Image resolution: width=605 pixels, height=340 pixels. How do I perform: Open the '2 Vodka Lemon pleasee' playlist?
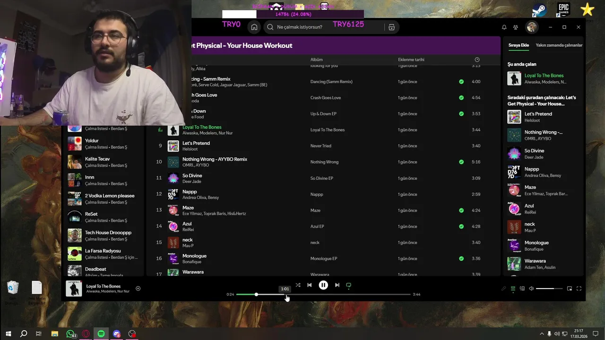click(104, 198)
